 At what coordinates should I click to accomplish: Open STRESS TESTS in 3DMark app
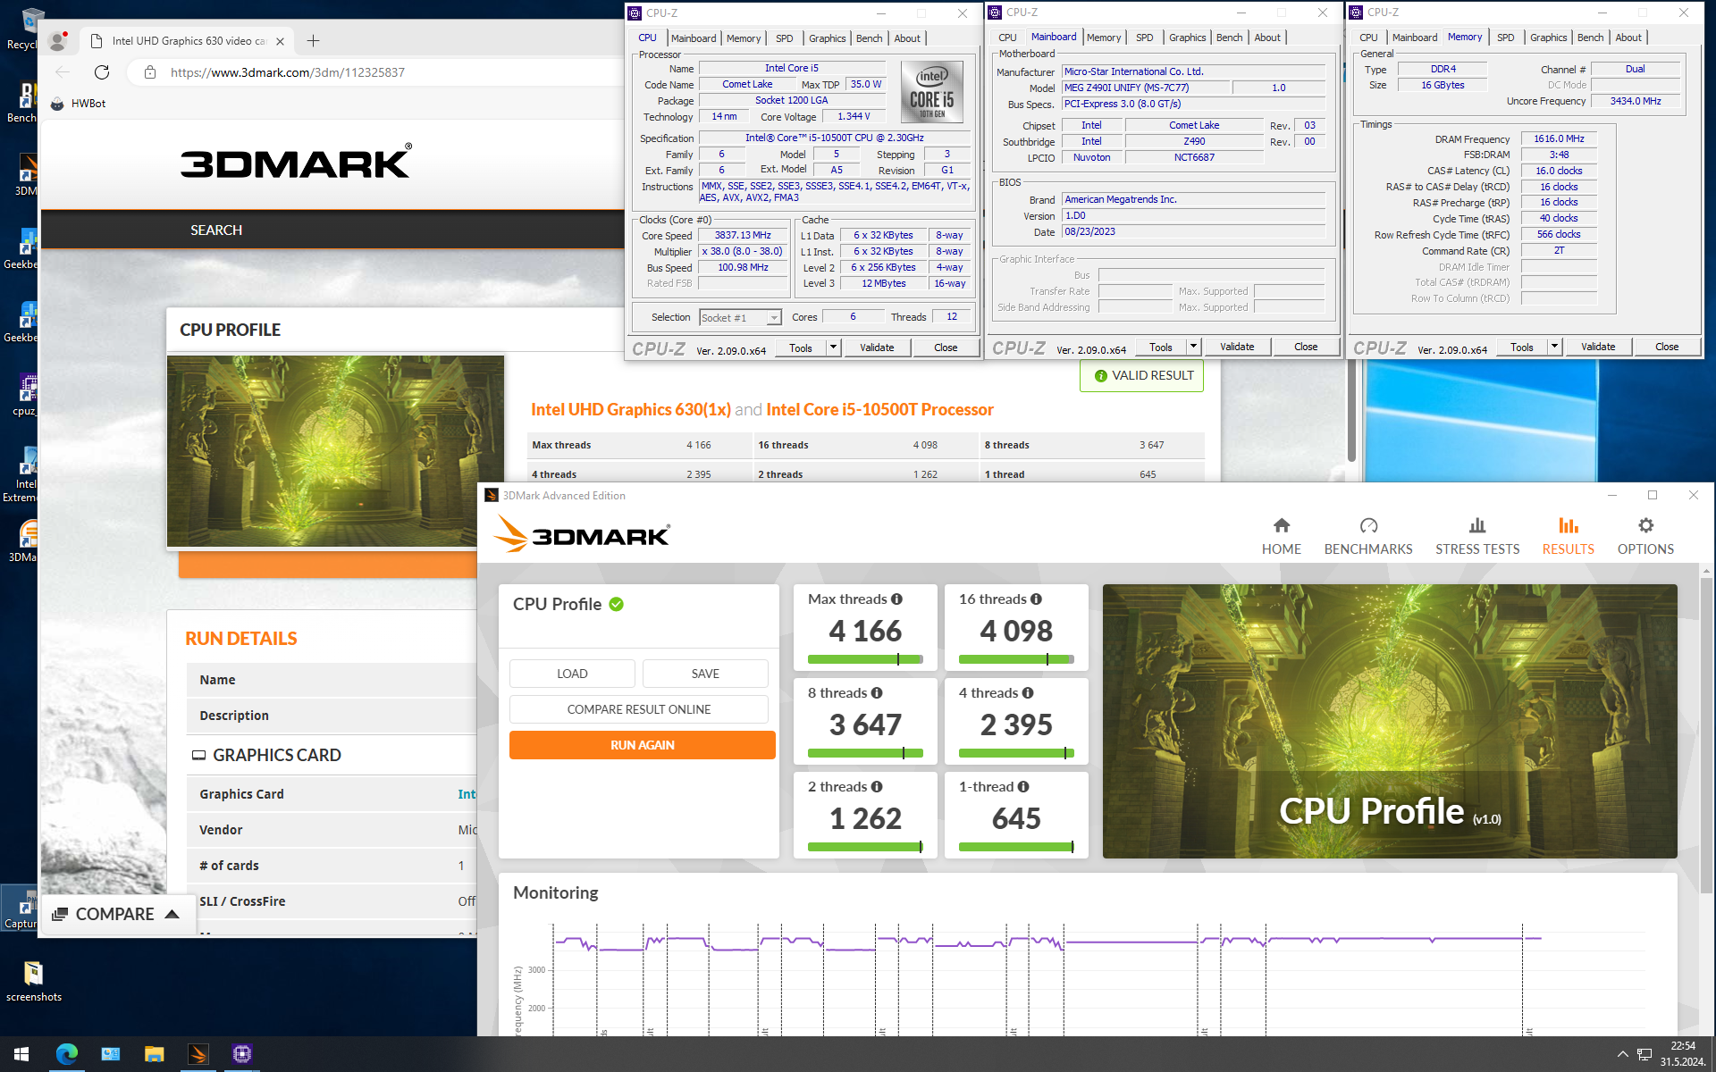[1477, 536]
